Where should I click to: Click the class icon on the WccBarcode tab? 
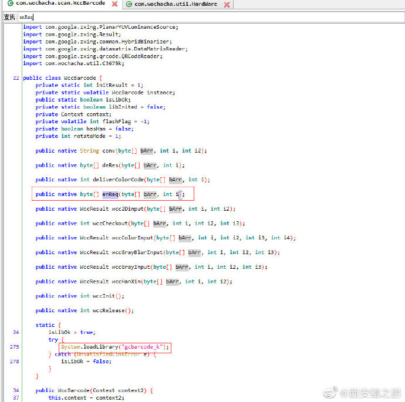coord(11,4)
